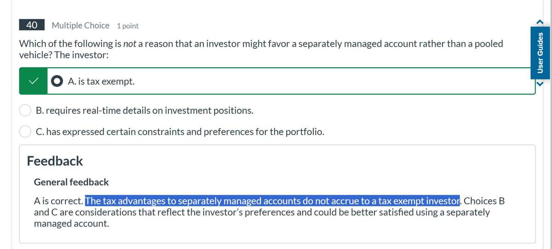Click the answer text "A. is tax exempt."

[x=101, y=82]
